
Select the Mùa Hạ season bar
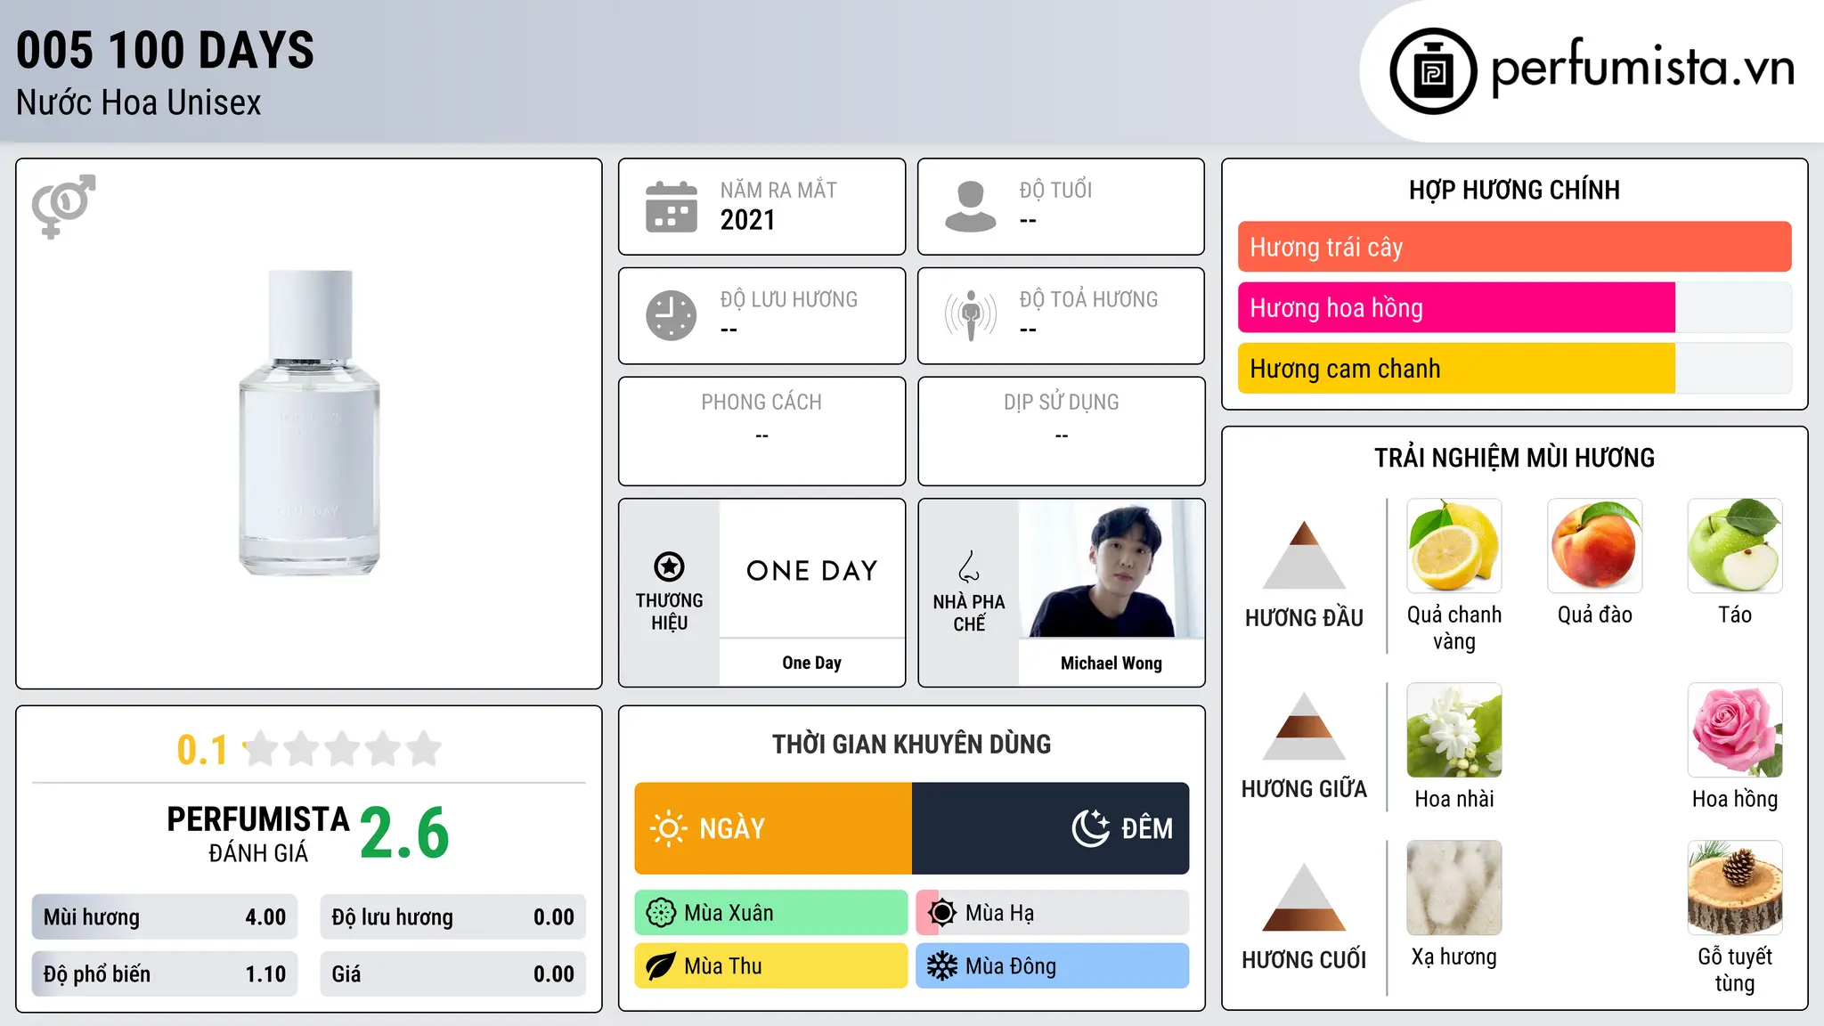[1053, 913]
